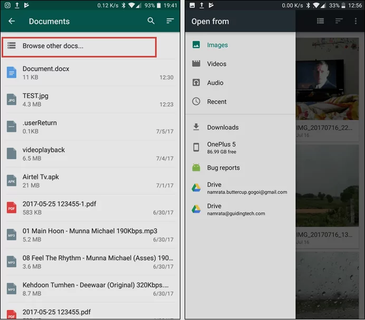
Task: Select the TEST.jpg file
Action: [x=90, y=100]
